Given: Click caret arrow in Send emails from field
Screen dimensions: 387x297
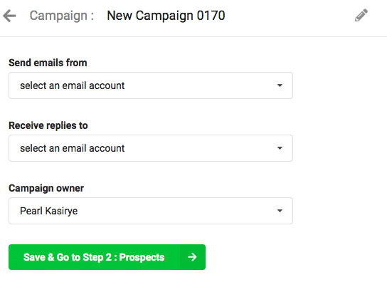Looking at the screenshot, I should click(x=280, y=85).
